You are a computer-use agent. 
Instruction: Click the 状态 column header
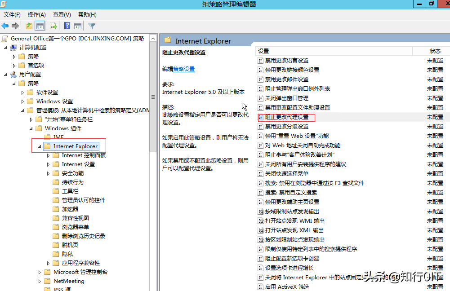click(x=435, y=51)
